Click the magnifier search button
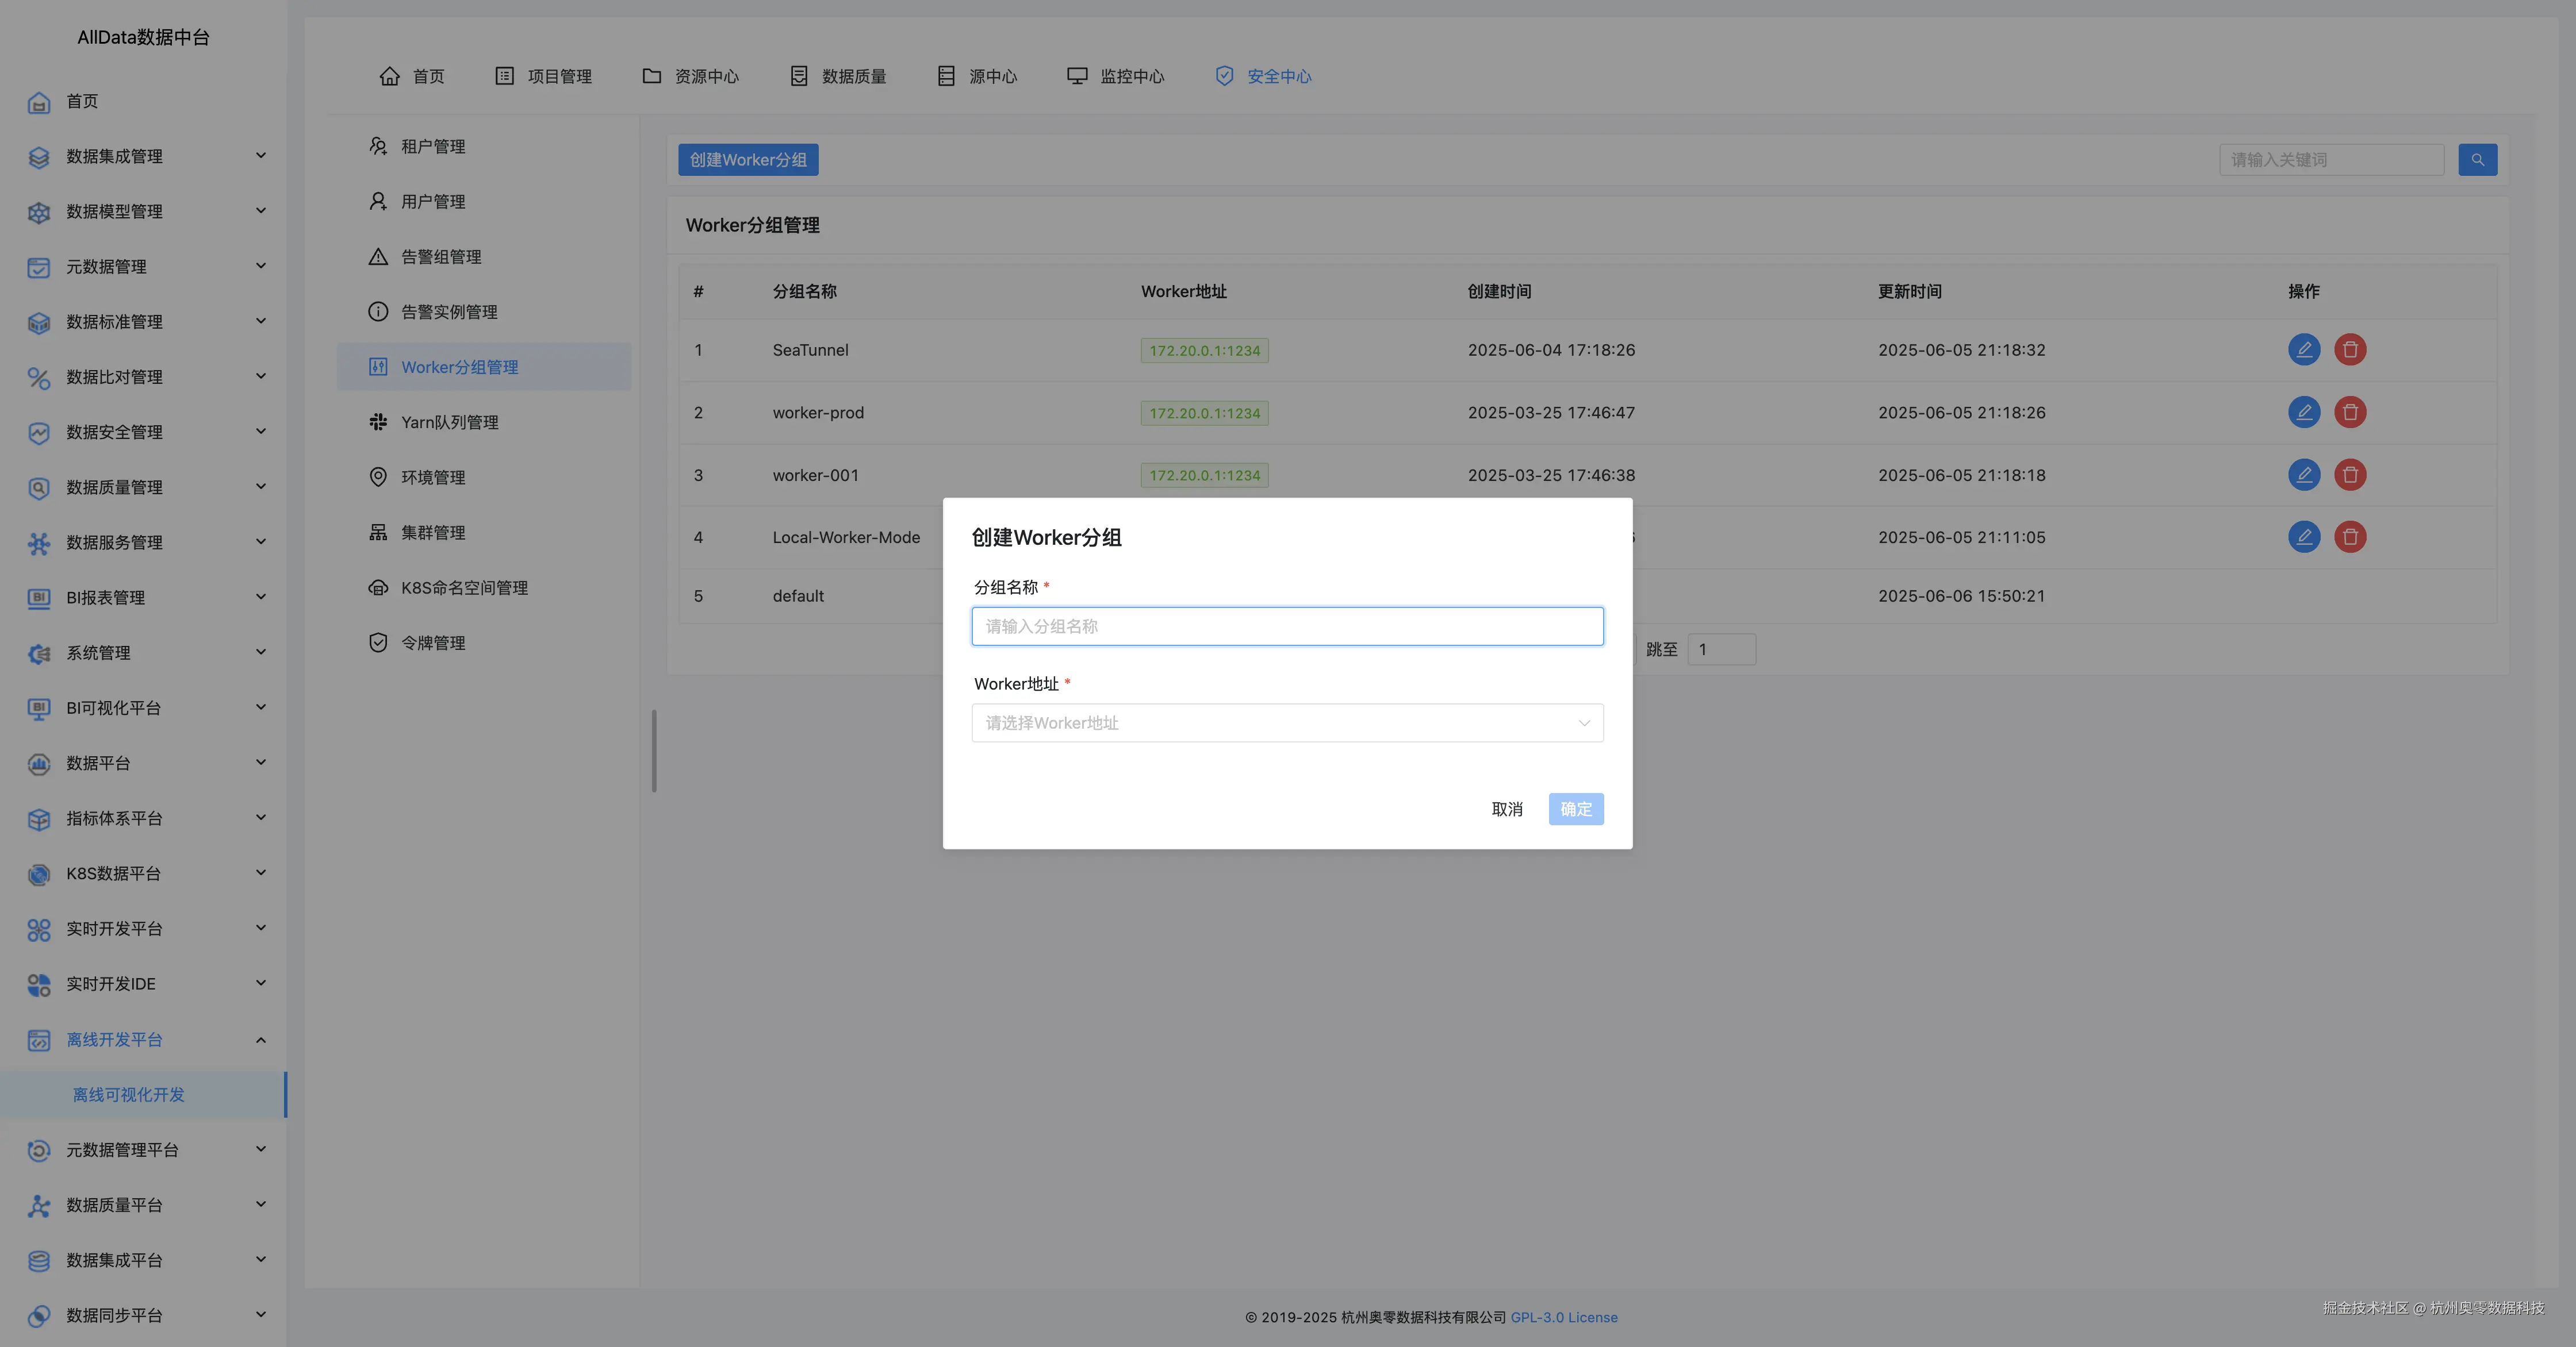The height and width of the screenshot is (1347, 2576). (2477, 160)
